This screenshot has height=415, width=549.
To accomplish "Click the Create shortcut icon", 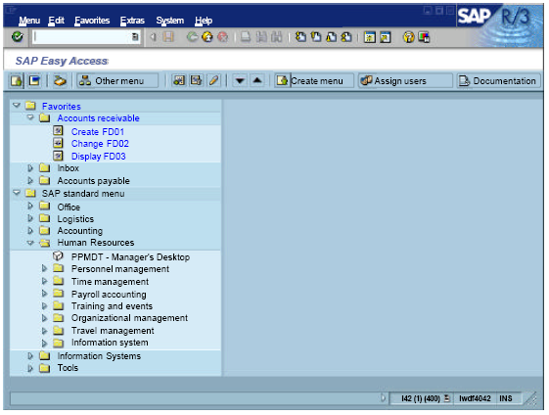I will click(386, 37).
